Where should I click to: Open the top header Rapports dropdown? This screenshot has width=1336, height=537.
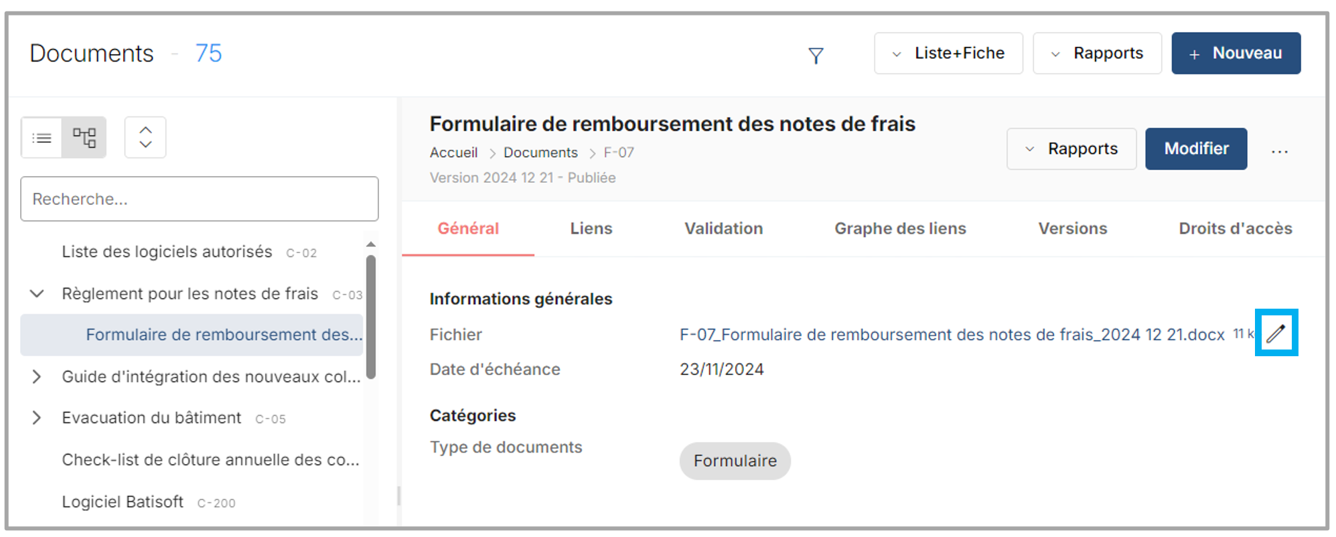tap(1096, 54)
